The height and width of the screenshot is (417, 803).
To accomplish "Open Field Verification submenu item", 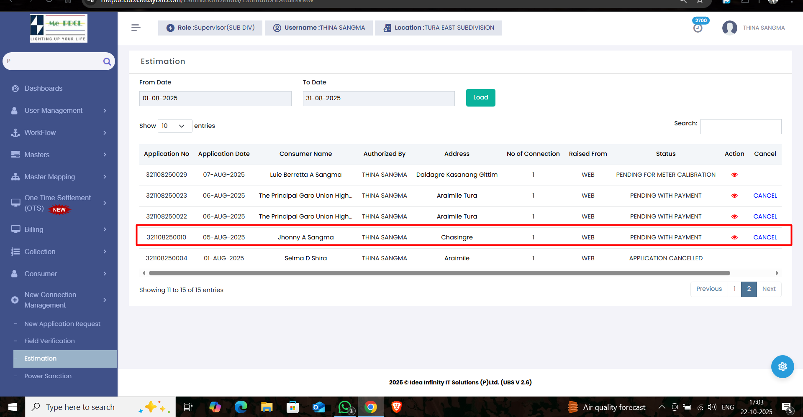I will tap(49, 341).
